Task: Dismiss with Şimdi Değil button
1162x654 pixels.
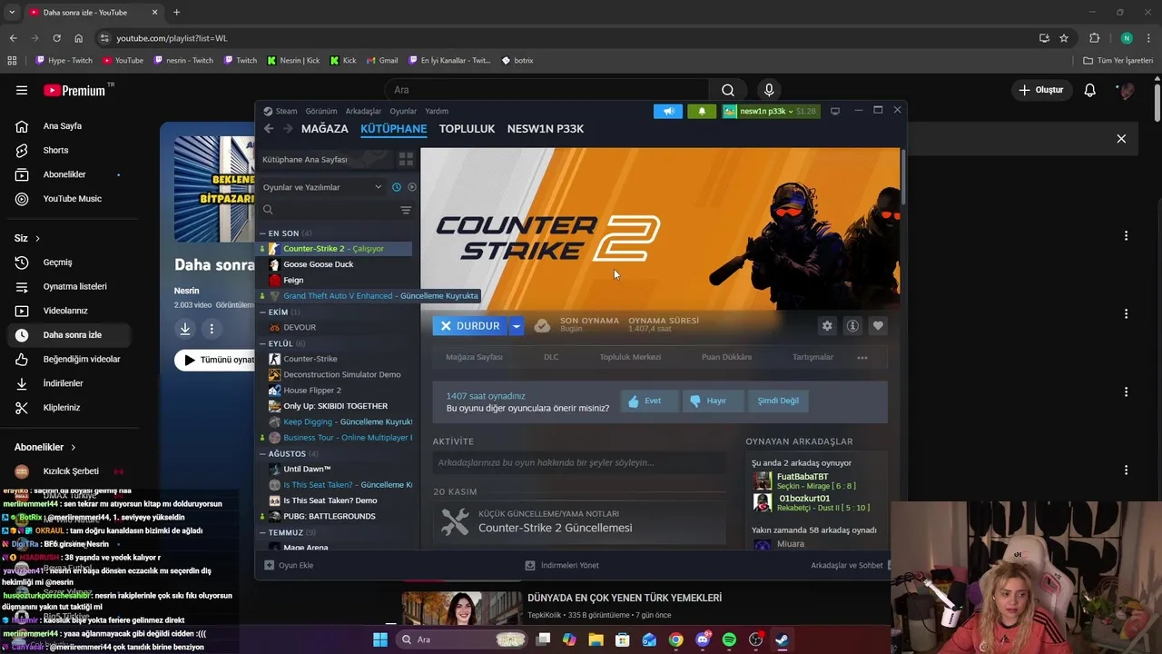Action: [x=778, y=401]
